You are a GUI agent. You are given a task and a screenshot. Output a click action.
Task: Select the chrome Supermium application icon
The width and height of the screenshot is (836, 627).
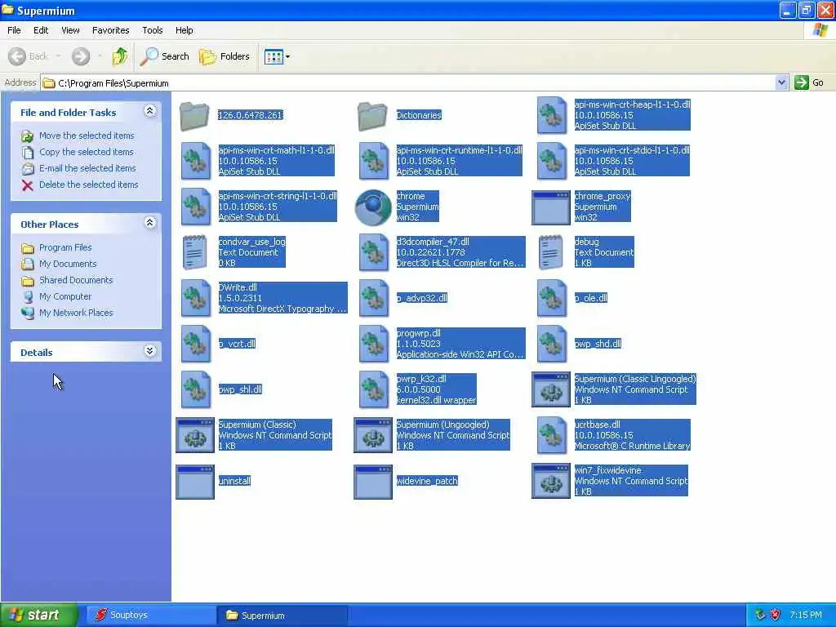click(373, 207)
